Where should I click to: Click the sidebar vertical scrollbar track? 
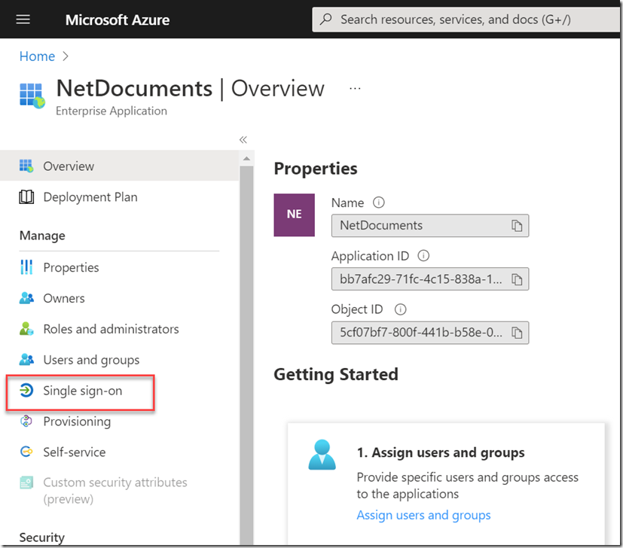[246, 355]
